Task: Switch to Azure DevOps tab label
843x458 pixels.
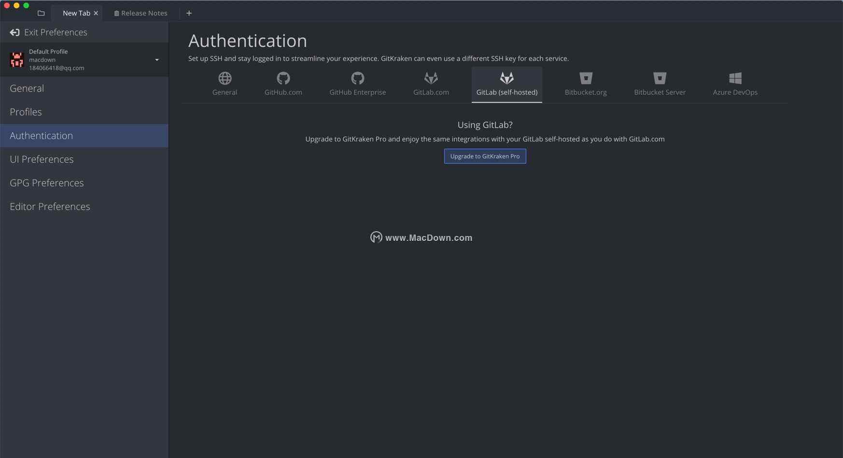Action: click(735, 92)
